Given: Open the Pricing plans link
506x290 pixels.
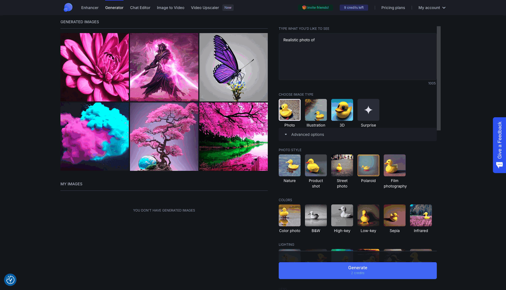Looking at the screenshot, I should pyautogui.click(x=393, y=8).
